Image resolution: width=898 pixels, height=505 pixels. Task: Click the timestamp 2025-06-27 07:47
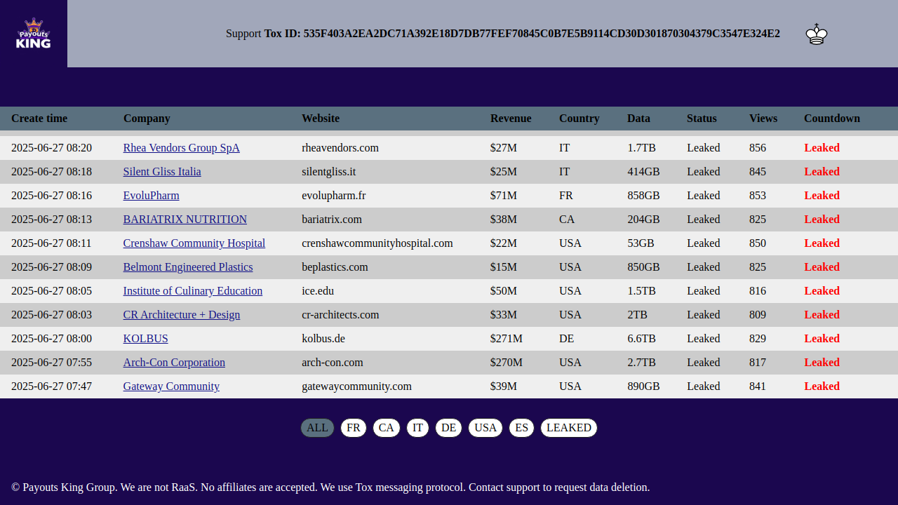click(51, 386)
